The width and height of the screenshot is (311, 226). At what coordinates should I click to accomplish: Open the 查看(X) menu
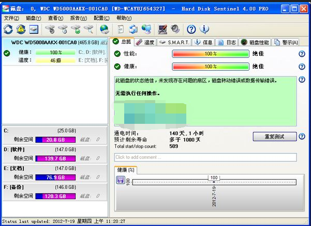click(x=55, y=18)
